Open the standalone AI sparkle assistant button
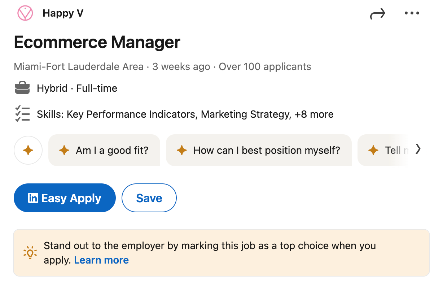The height and width of the screenshot is (291, 443). (28, 150)
